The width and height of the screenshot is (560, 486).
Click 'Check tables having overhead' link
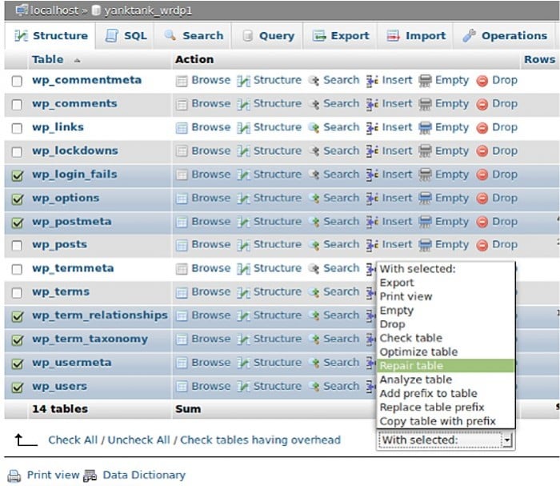point(260,440)
